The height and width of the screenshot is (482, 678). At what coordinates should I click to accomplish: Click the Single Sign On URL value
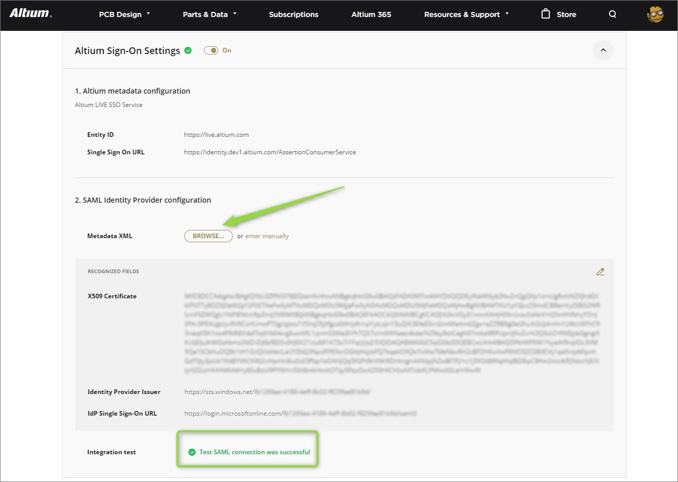click(270, 152)
